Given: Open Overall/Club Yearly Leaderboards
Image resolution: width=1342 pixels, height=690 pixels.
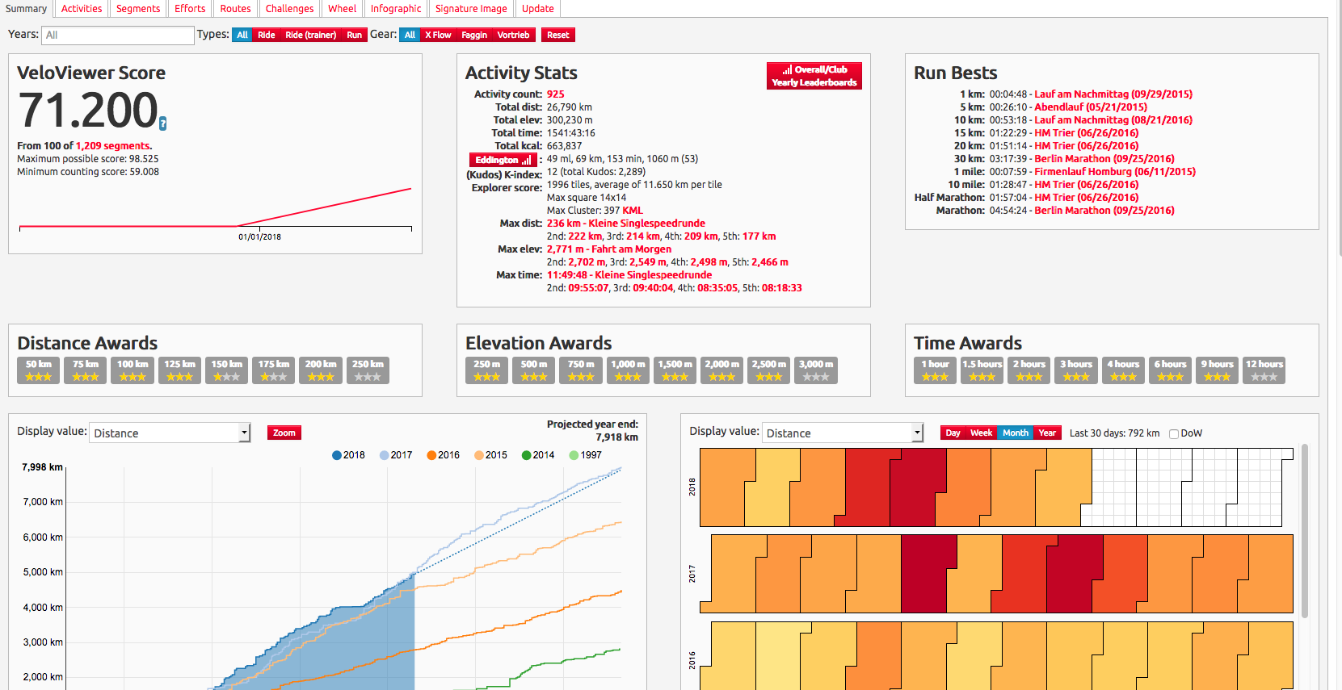Looking at the screenshot, I should coord(814,76).
